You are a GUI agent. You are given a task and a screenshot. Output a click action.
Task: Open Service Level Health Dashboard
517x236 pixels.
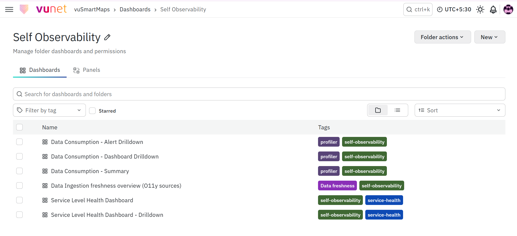coord(92,200)
